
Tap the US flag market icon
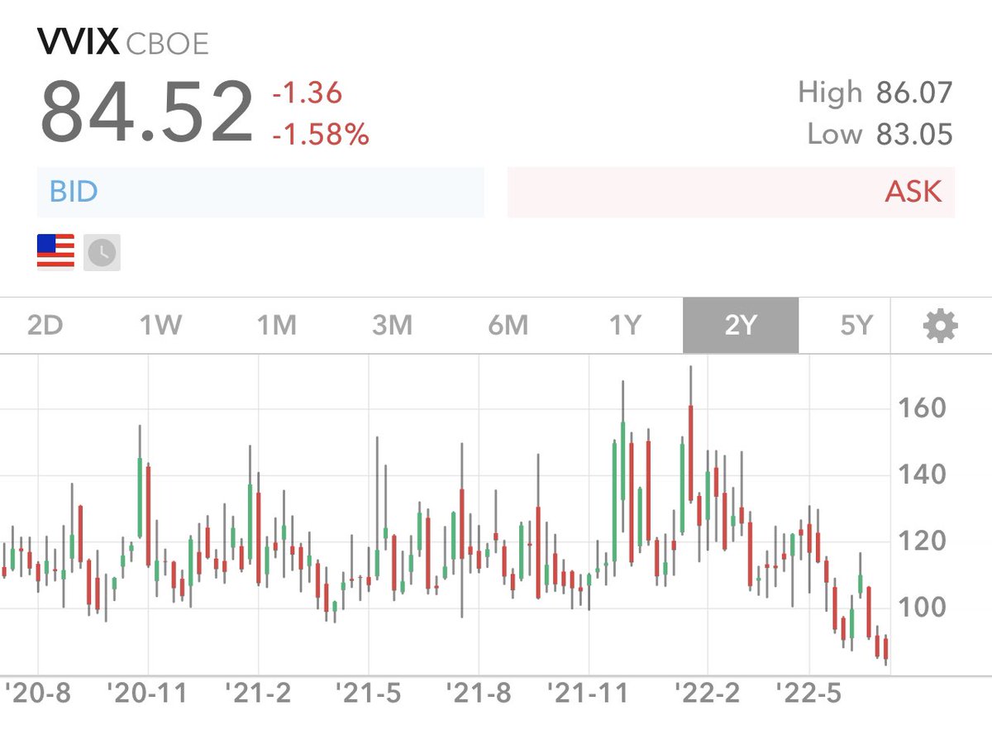point(55,252)
